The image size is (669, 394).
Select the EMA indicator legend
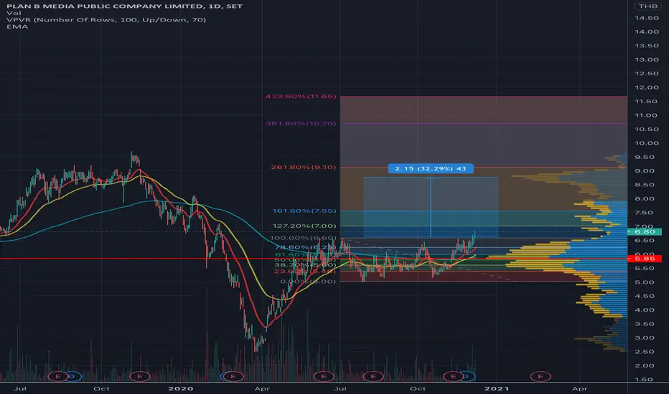coord(17,27)
